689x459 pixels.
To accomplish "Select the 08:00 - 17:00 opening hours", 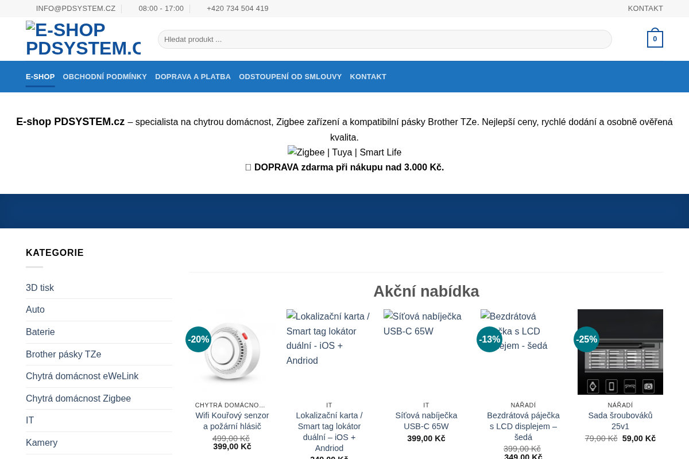I will pos(161,9).
